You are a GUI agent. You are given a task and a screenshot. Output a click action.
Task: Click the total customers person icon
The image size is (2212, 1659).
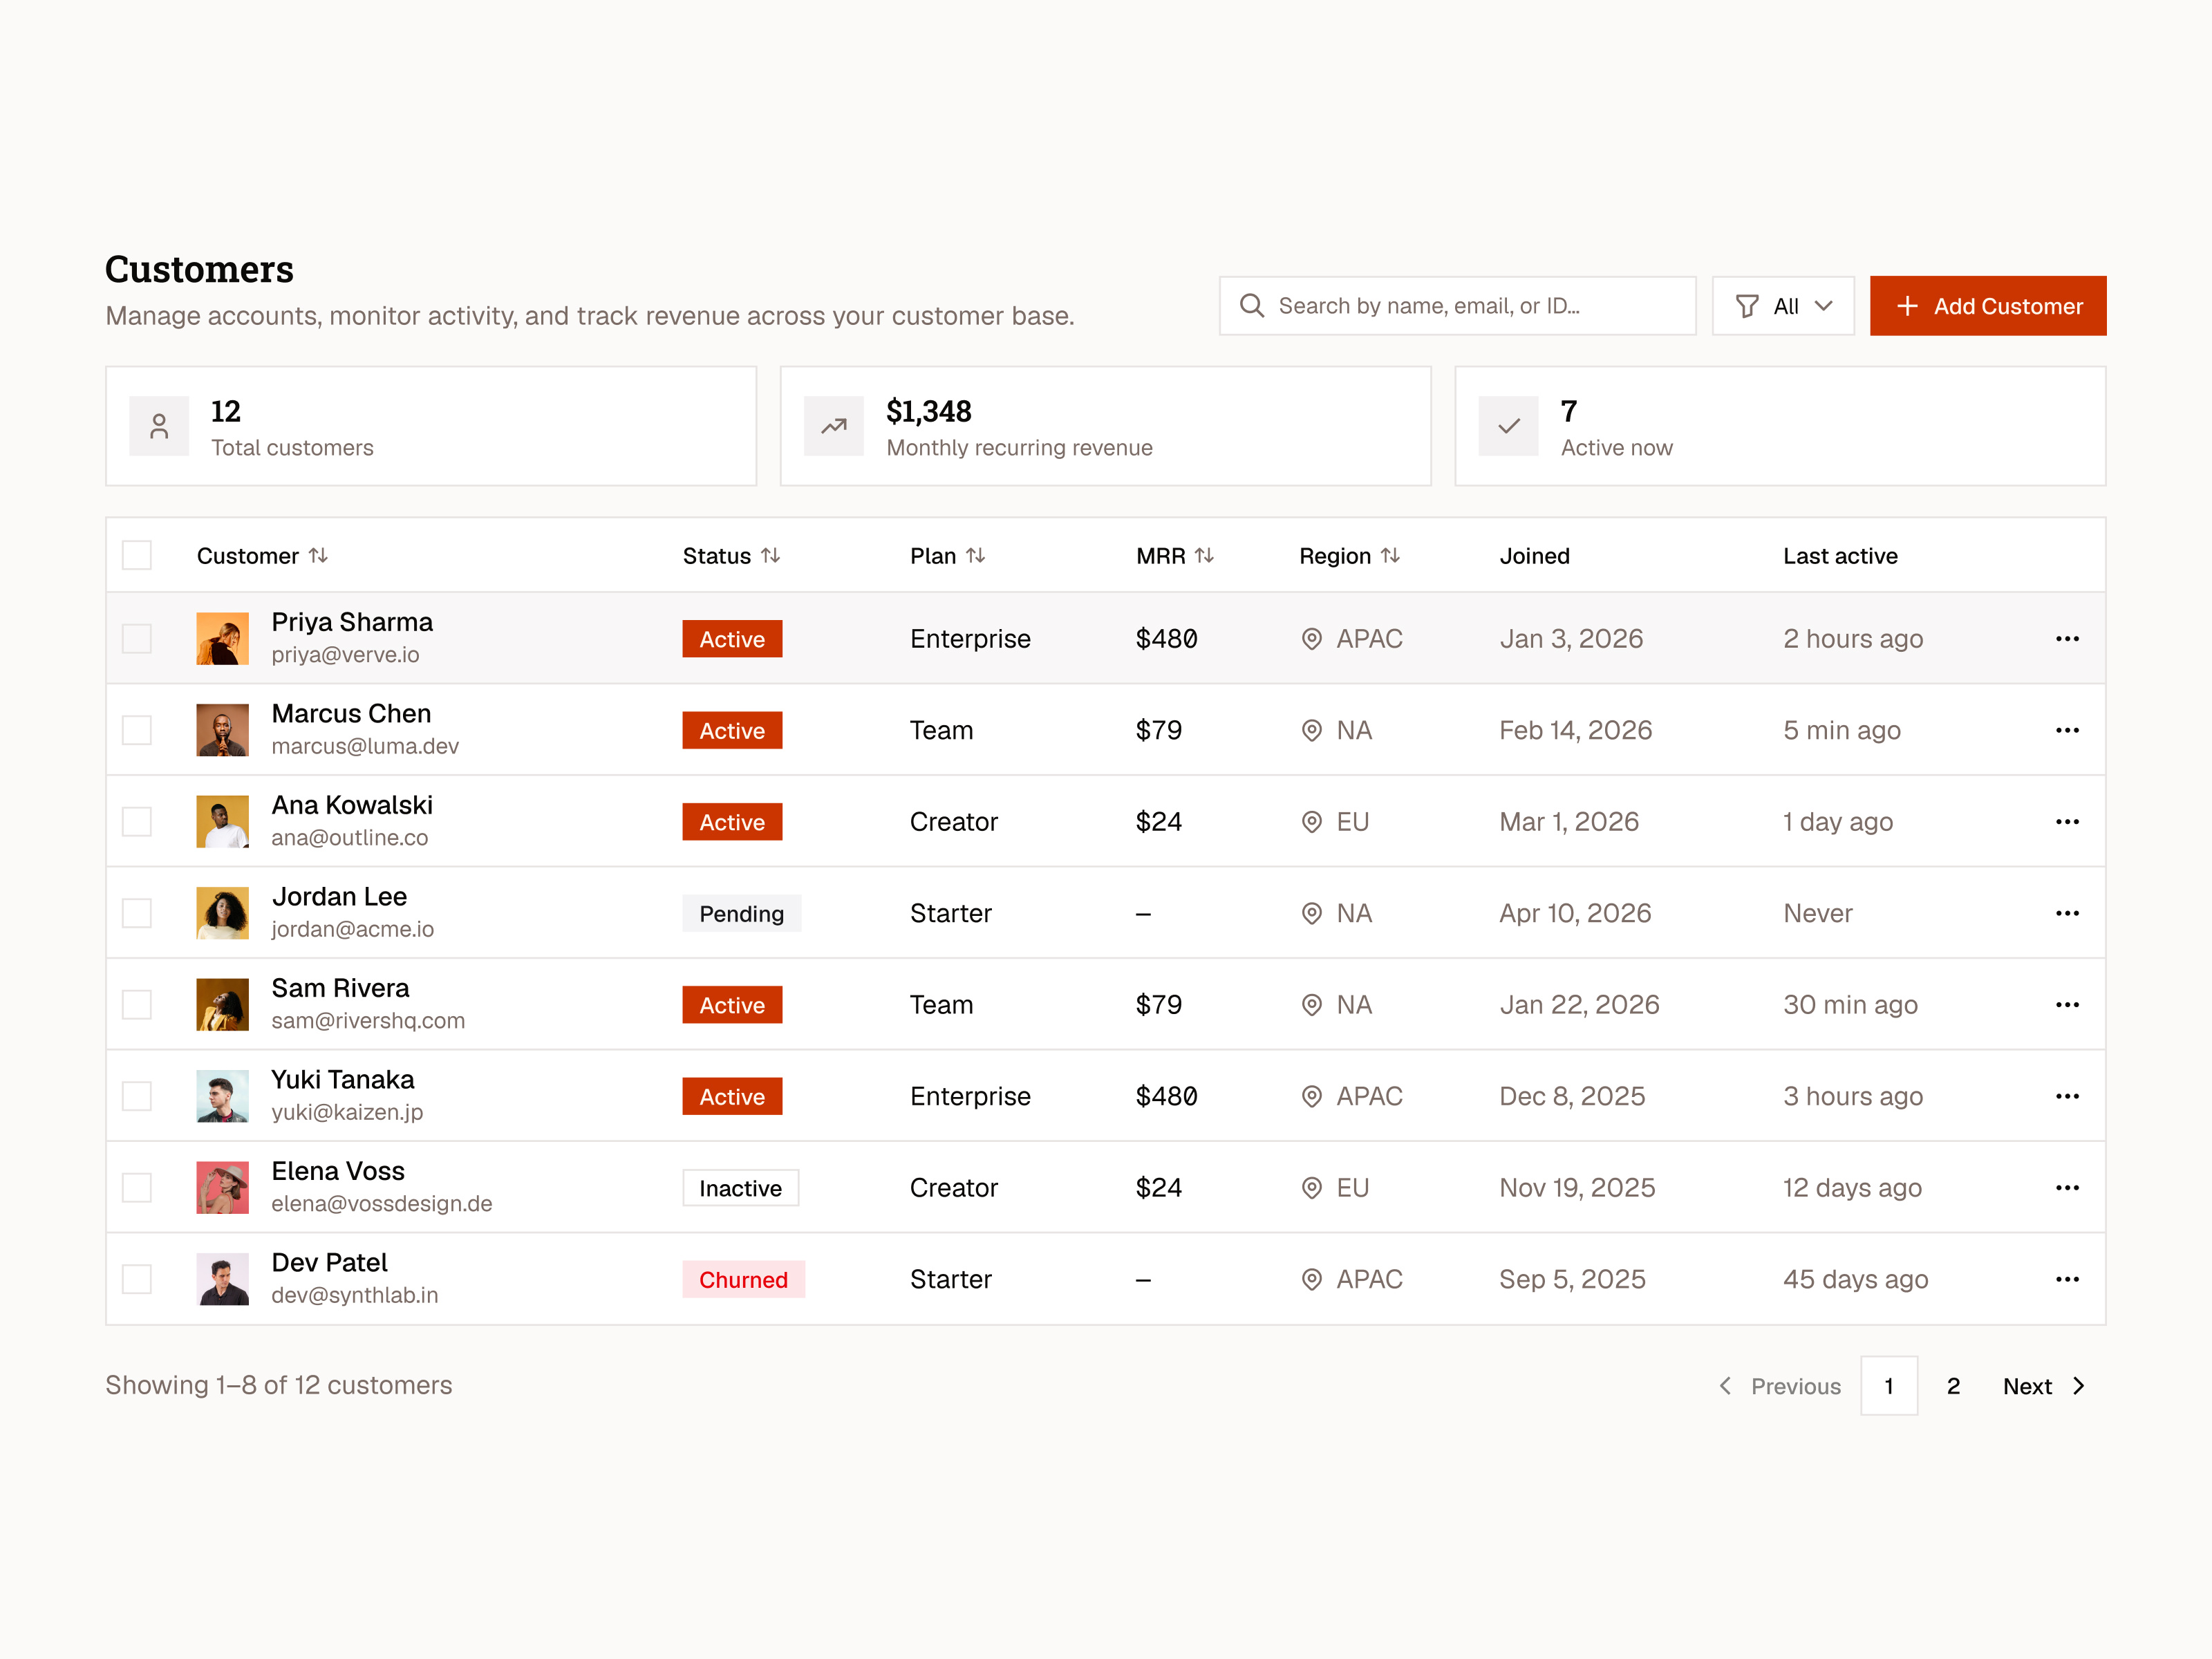click(x=159, y=425)
